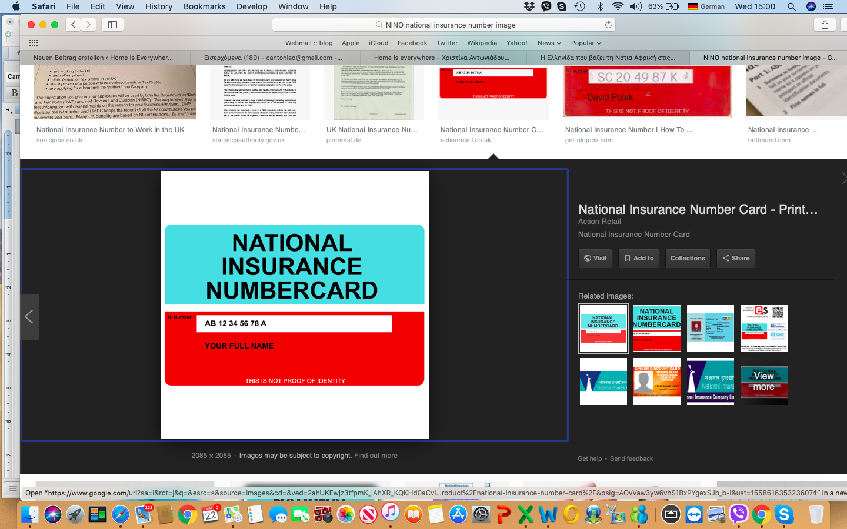847x529 pixels.
Task: Open Mail with 223 badge in Dock
Action: point(143,514)
